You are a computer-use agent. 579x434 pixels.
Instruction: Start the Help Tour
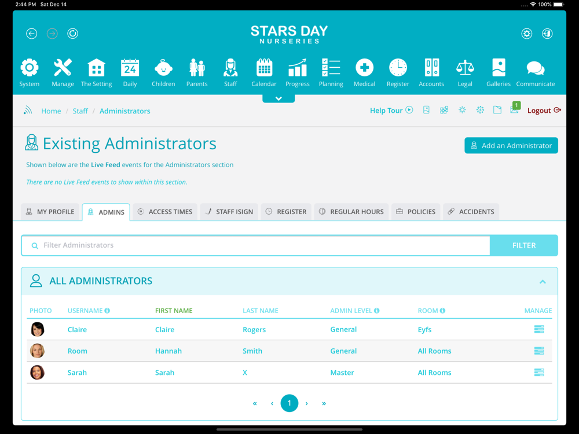click(391, 111)
